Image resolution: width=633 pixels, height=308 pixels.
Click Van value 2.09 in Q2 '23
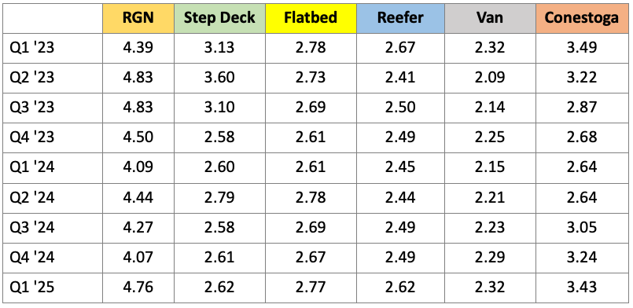click(x=490, y=78)
